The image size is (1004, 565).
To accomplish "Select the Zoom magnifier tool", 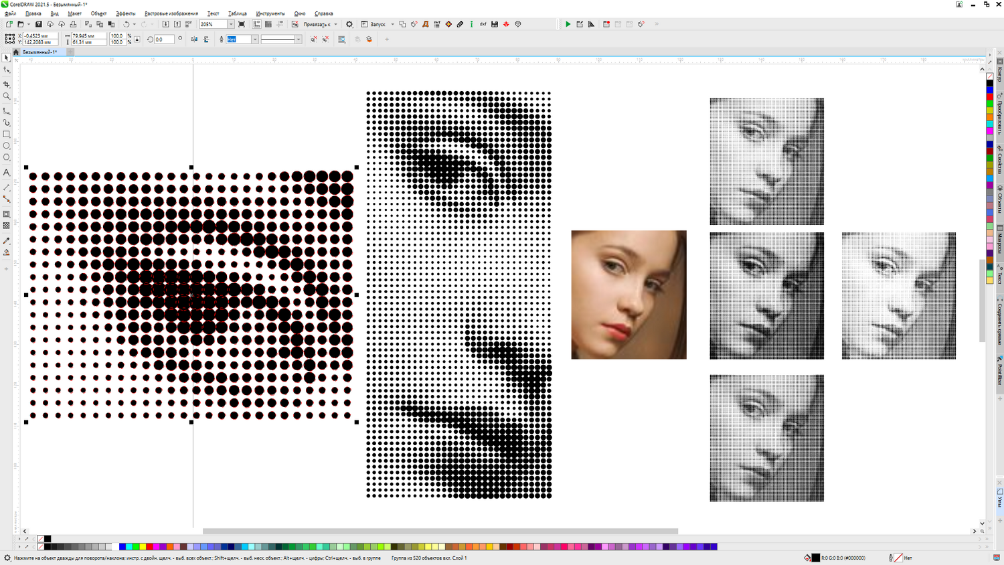I will click(x=7, y=96).
